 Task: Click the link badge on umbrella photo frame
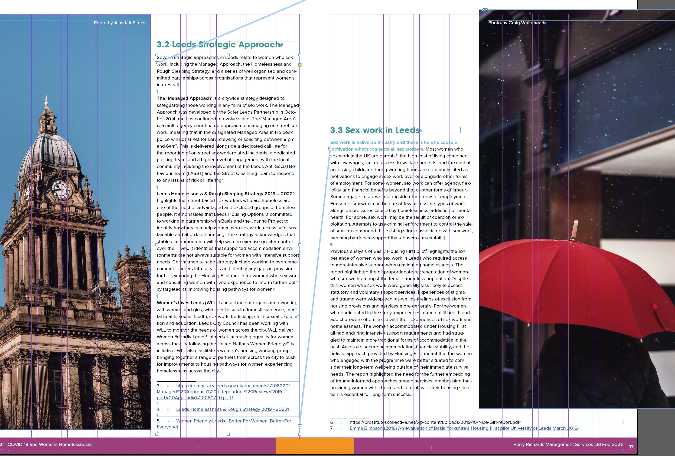pos(485,9)
